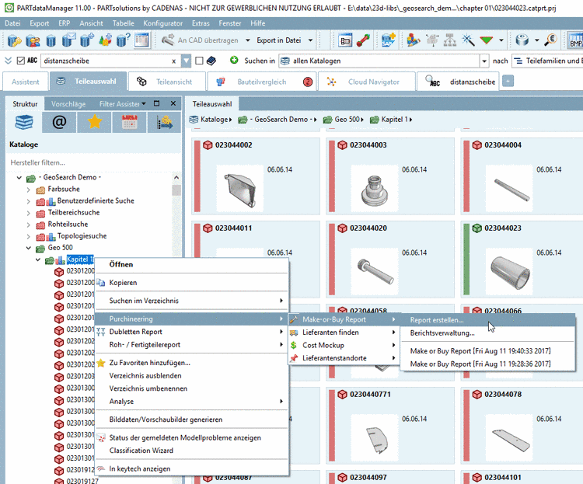The height and width of the screenshot is (484, 583).
Task: Expand the Farbsuche tree node
Action: click(29, 190)
